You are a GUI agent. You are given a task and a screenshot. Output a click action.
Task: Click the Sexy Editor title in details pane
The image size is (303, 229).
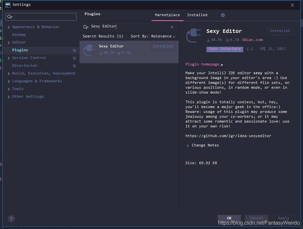224,31
